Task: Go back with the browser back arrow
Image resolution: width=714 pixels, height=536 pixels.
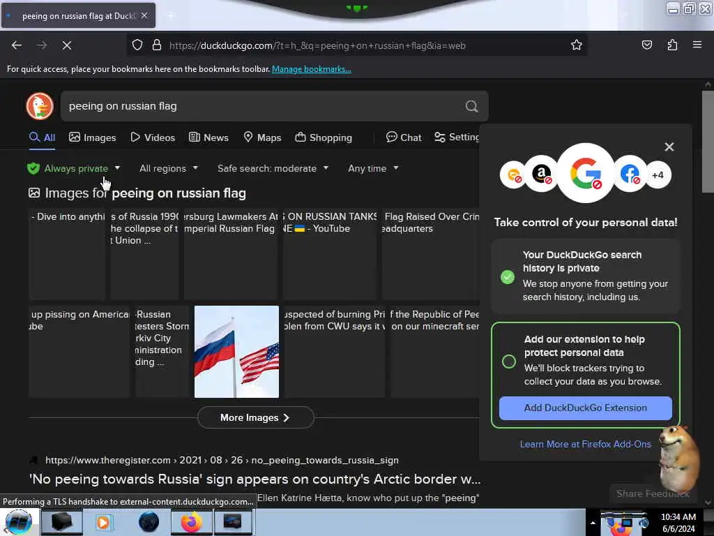Action: click(17, 45)
